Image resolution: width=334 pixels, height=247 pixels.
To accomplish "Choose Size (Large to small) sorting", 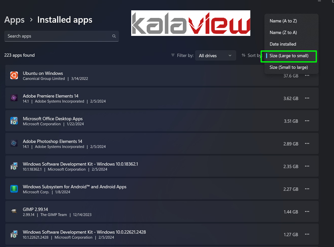I will (289, 56).
